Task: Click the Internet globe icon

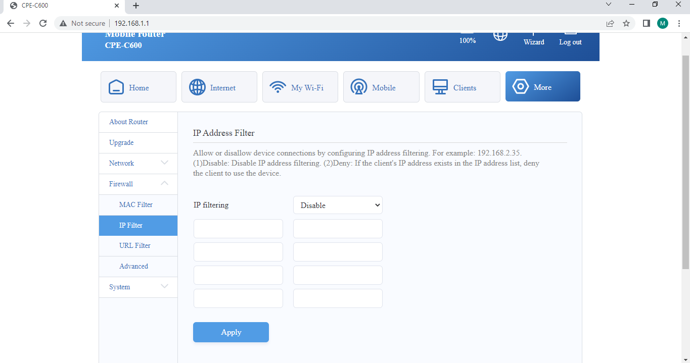Action: coord(197,87)
